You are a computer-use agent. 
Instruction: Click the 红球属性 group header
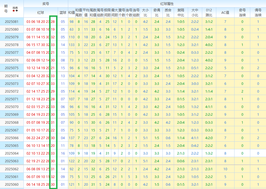(x=167, y=4)
